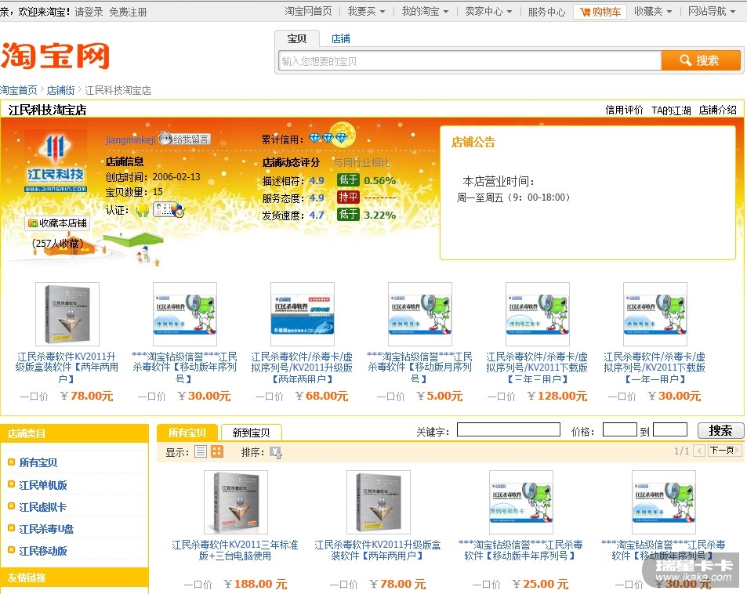
Task: Go to previous page arrow
Action: click(699, 451)
